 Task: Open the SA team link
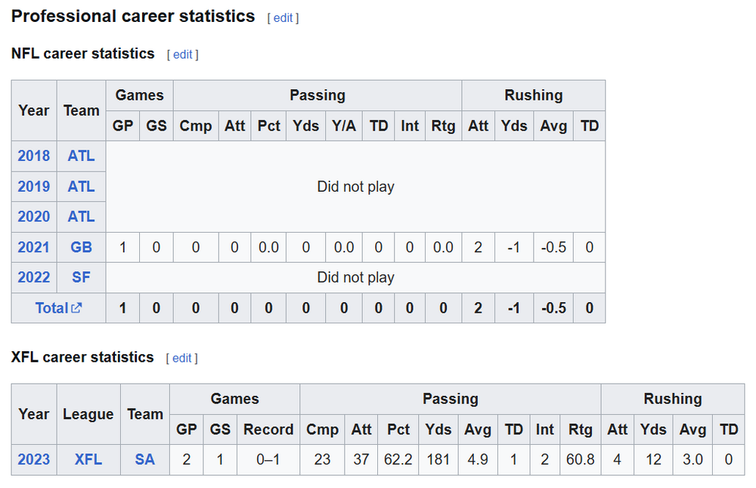144,459
